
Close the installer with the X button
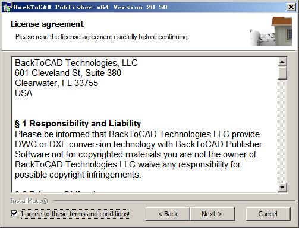(x=291, y=7)
